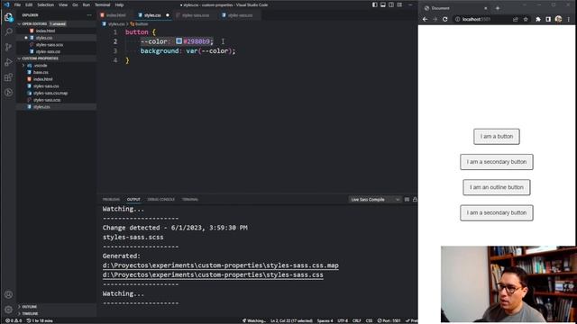This screenshot has height=324, width=577.
Task: View site information icon in address bar
Action: [x=457, y=19]
